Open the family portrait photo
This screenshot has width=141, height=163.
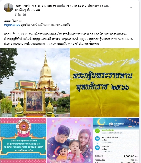70,140
